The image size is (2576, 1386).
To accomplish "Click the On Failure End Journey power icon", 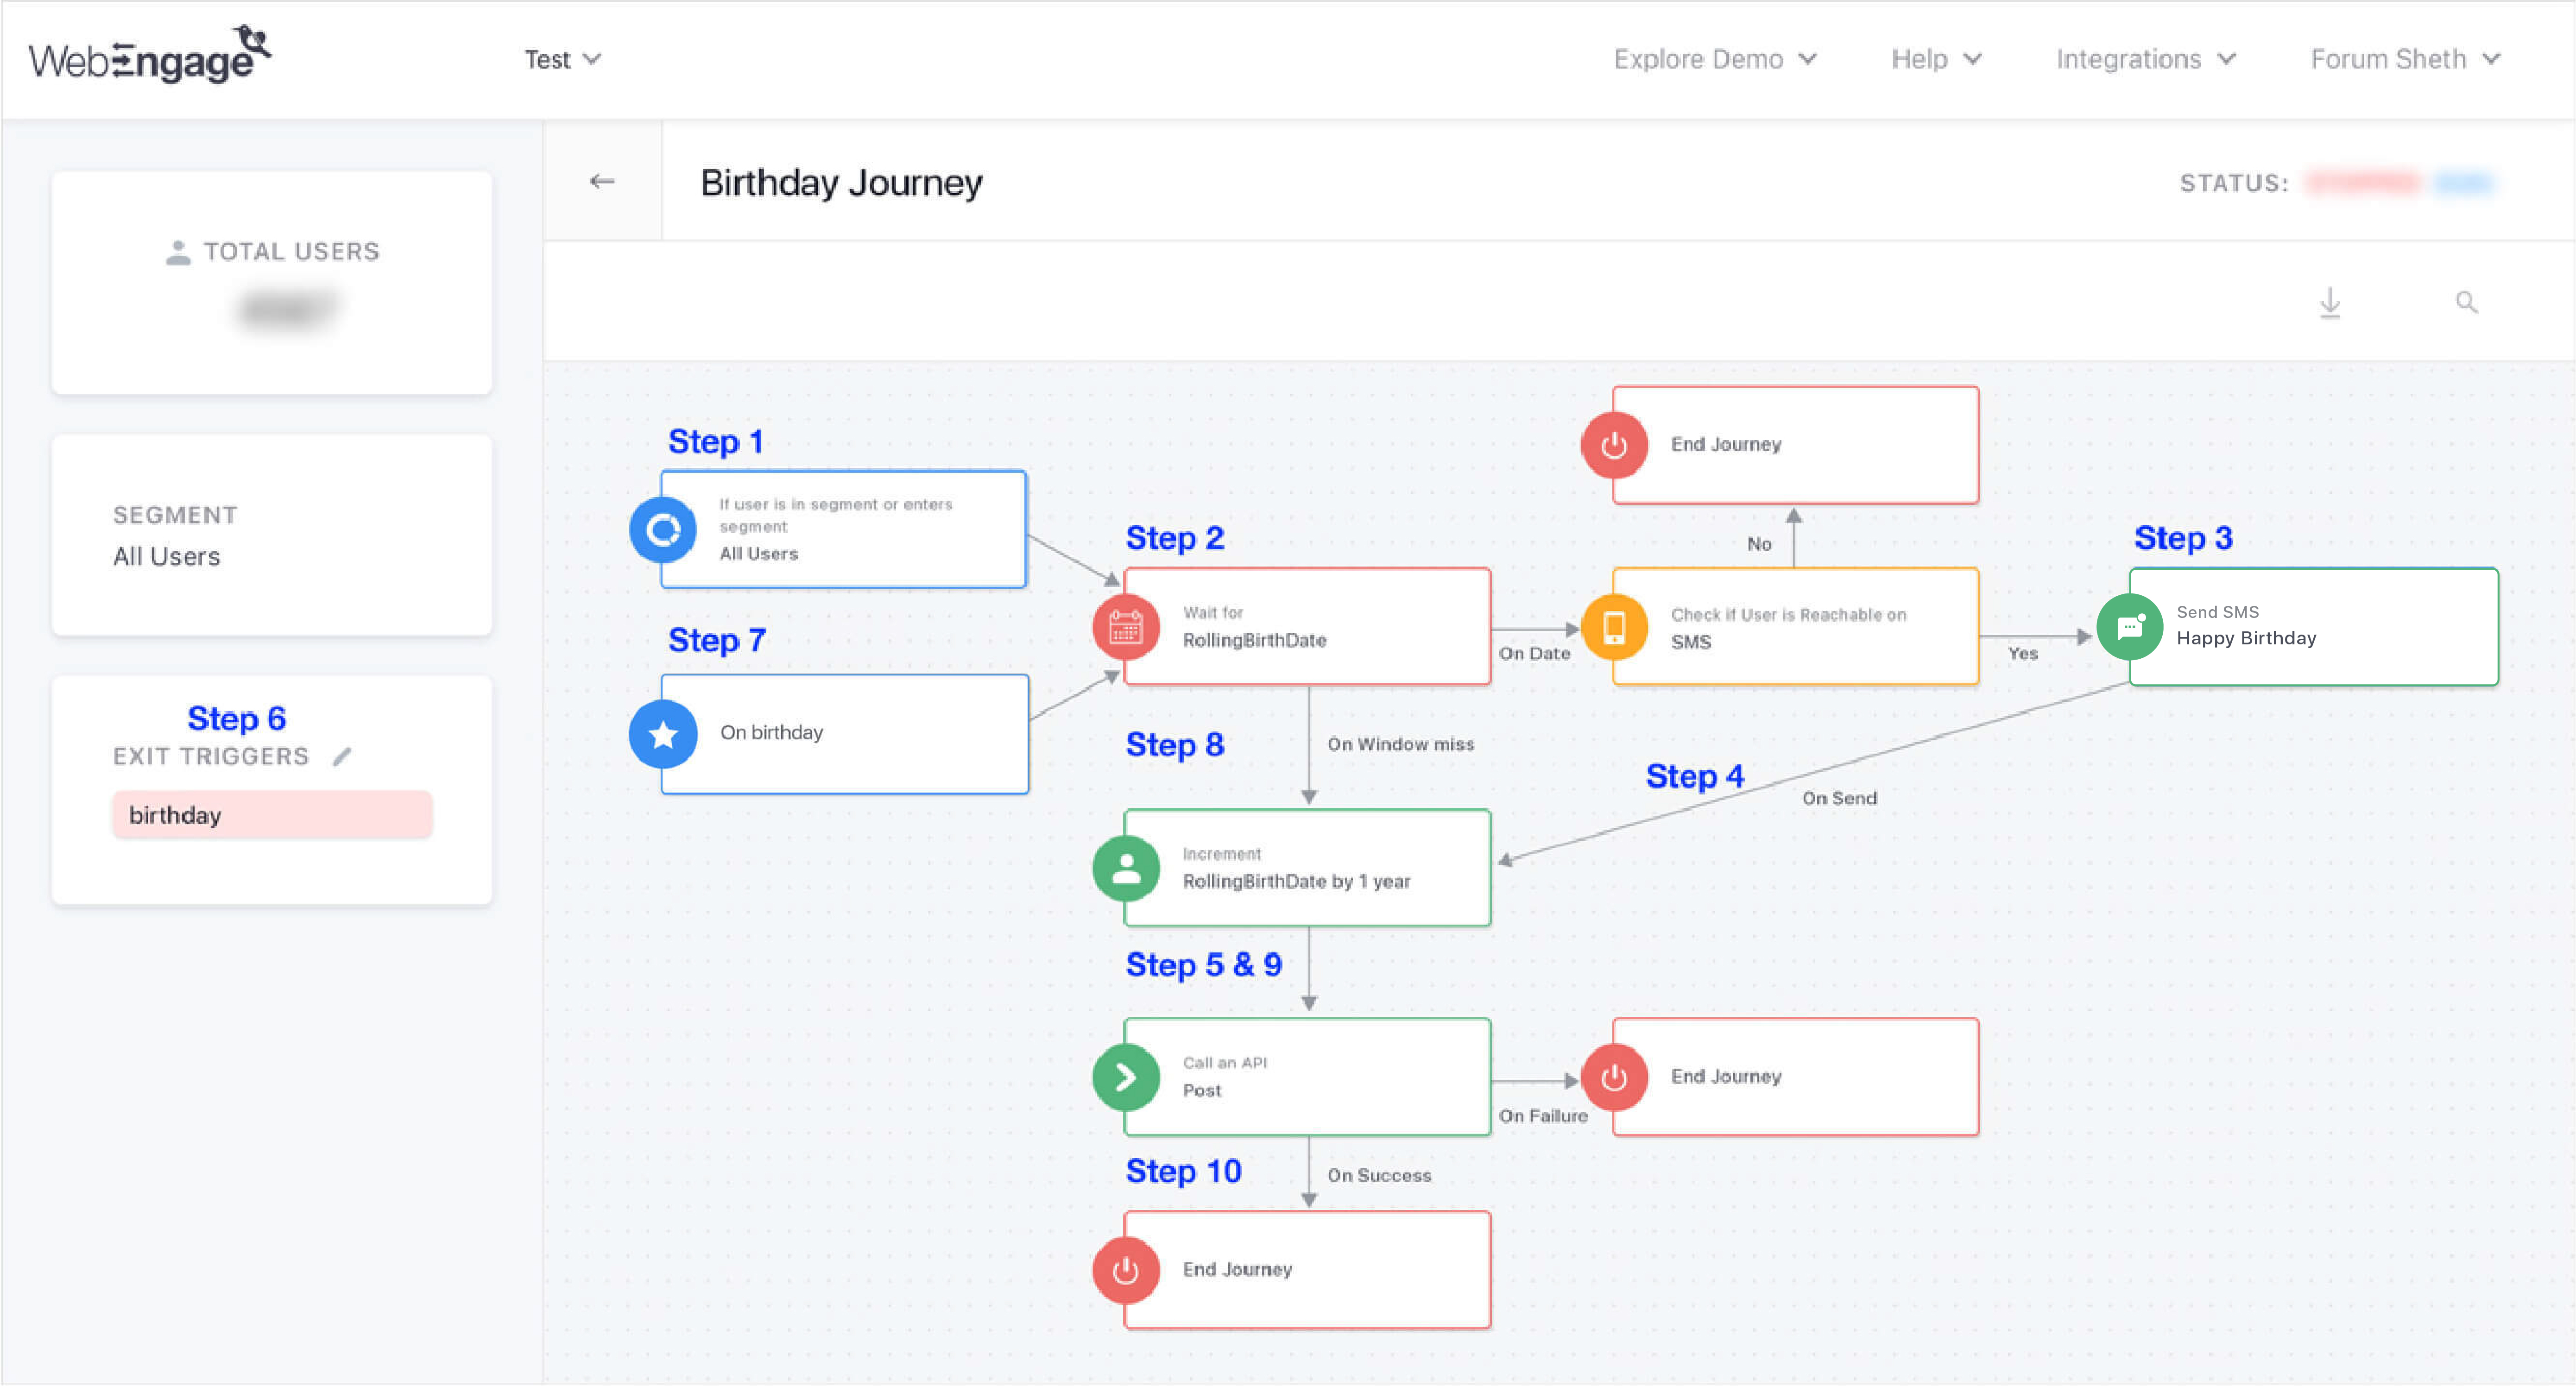I will 1614,1077.
